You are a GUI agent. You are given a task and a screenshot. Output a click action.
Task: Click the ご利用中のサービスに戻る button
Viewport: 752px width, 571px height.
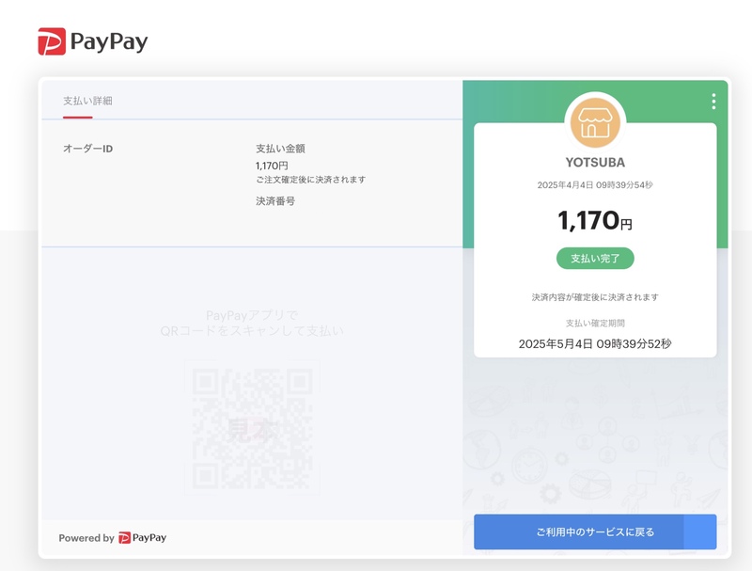pos(595,531)
